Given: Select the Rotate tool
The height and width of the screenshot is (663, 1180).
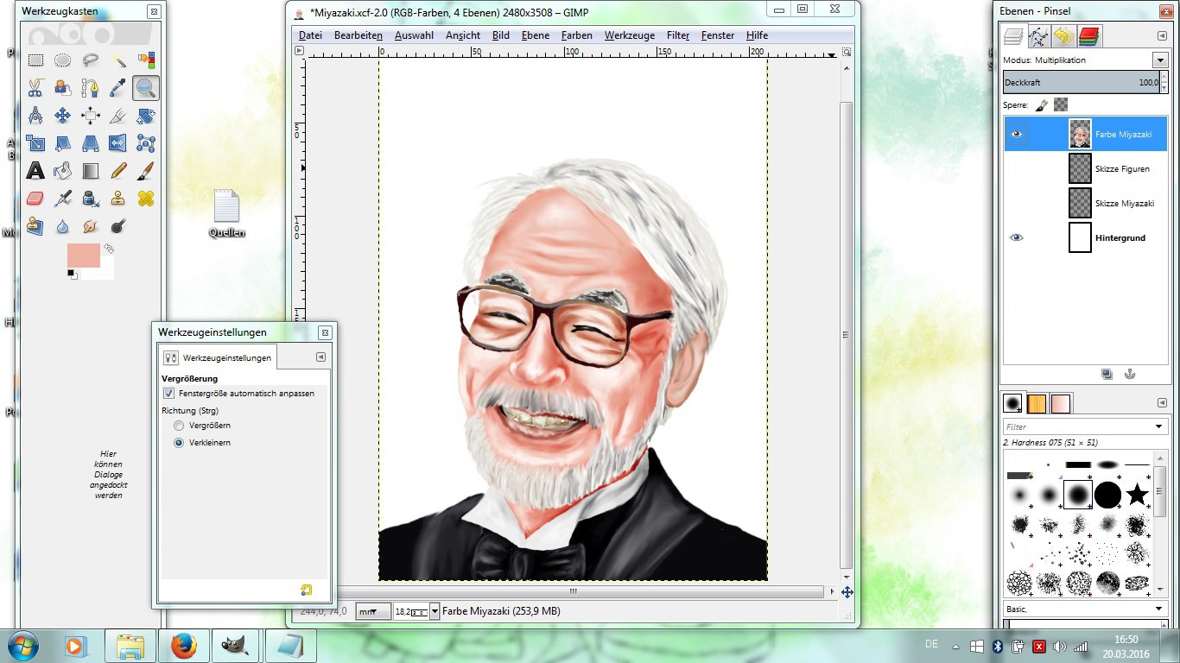Looking at the screenshot, I should point(146,116).
